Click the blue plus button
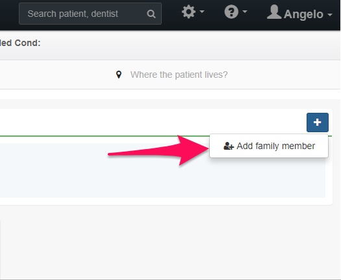This screenshot has width=341, height=280. click(318, 122)
